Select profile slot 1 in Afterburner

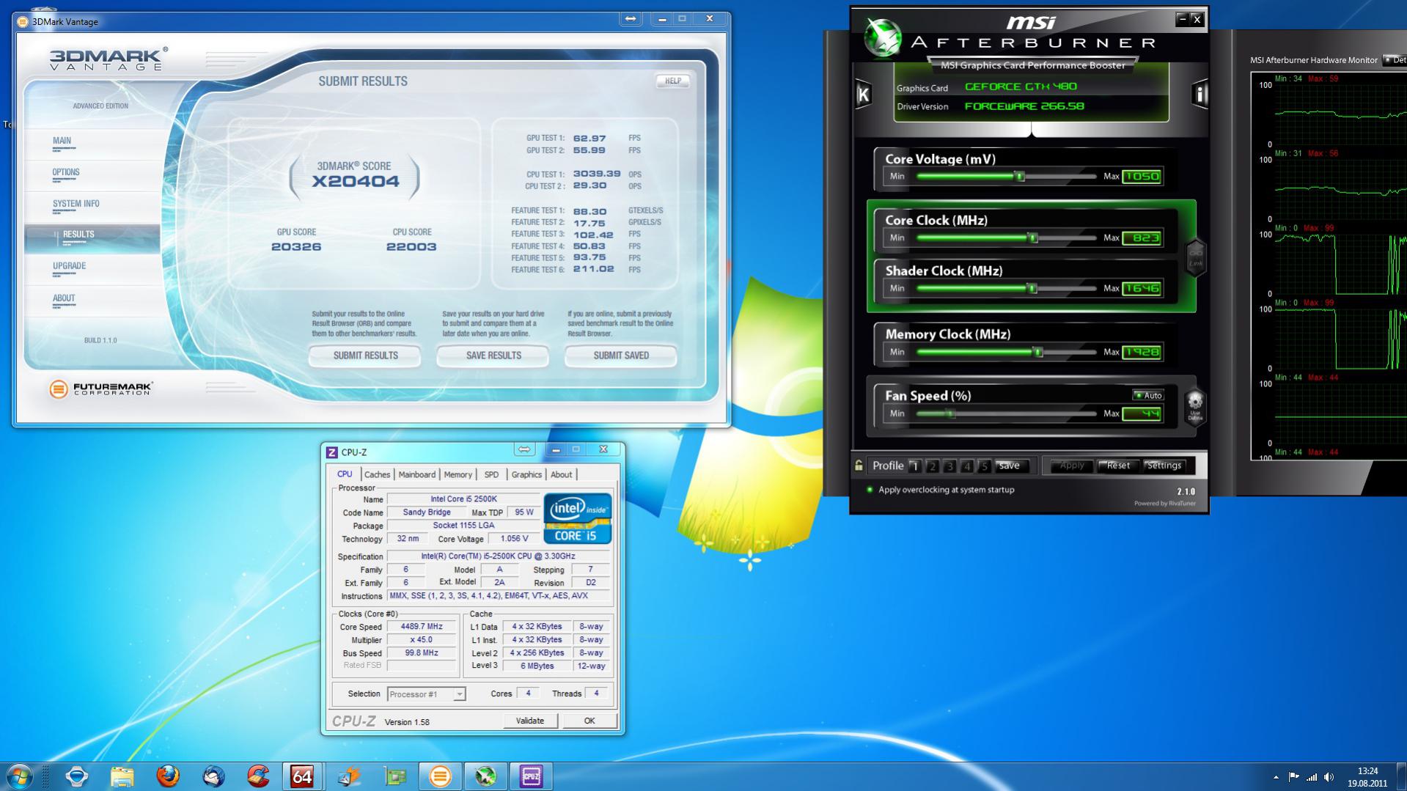[914, 466]
